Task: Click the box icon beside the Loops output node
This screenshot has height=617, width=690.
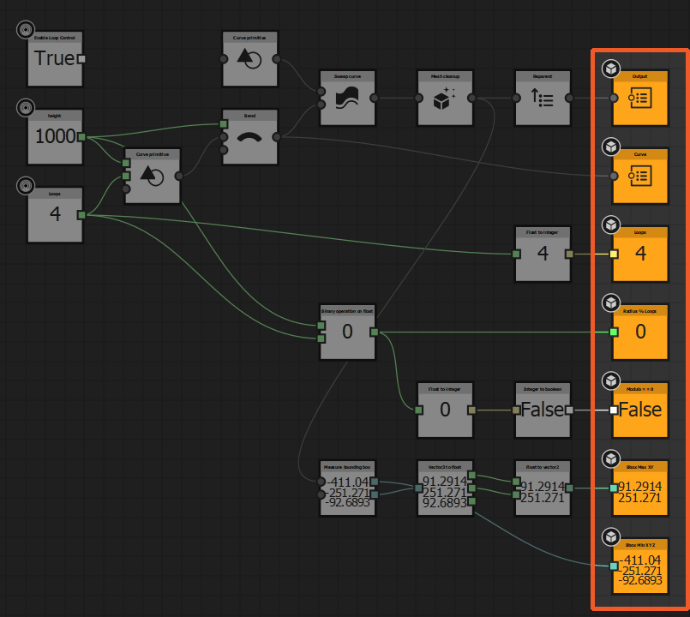Action: [609, 223]
